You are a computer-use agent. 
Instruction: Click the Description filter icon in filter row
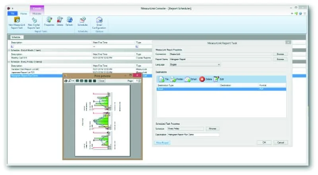(12, 47)
